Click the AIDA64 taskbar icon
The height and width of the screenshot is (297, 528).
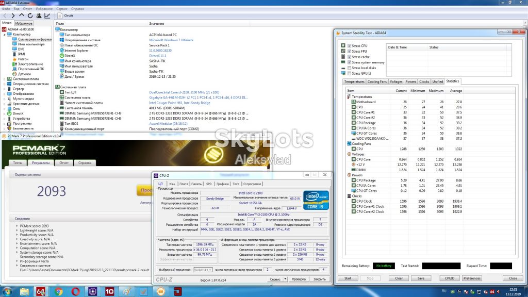coord(41,291)
